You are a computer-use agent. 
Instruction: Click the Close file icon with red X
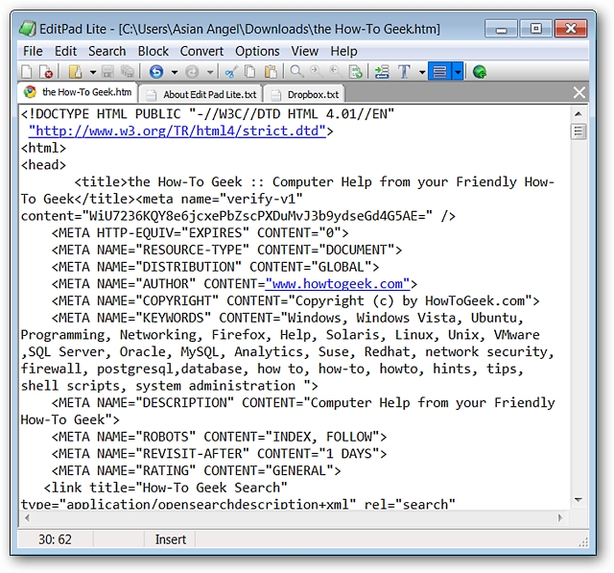coord(46,72)
